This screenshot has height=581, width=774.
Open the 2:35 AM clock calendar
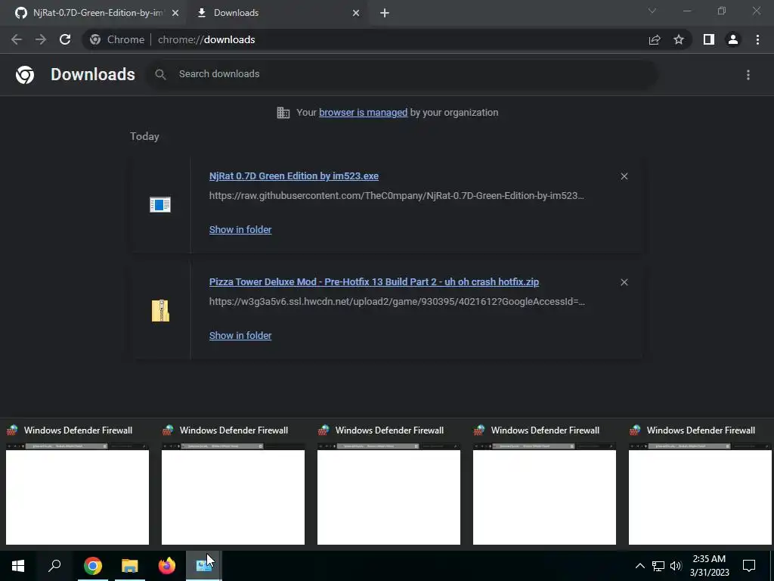tap(709, 566)
